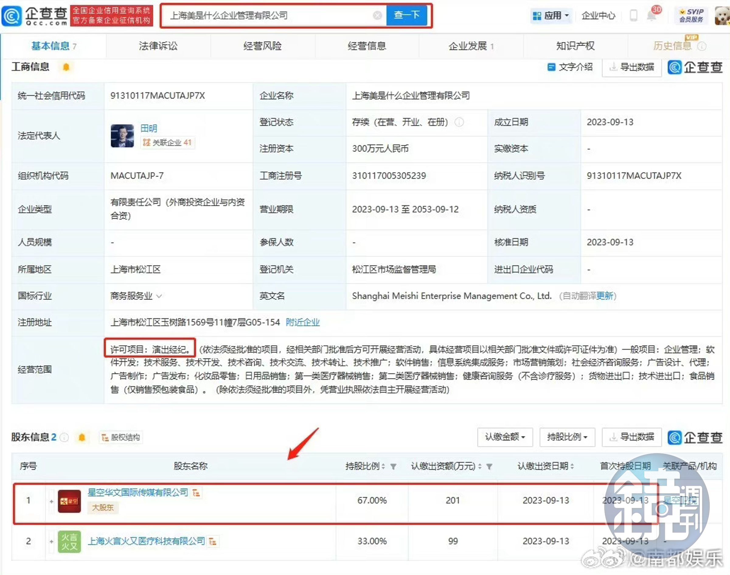The width and height of the screenshot is (730, 575).
Task: Expand row 2 shareholder plus icon
Action: pyautogui.click(x=51, y=542)
